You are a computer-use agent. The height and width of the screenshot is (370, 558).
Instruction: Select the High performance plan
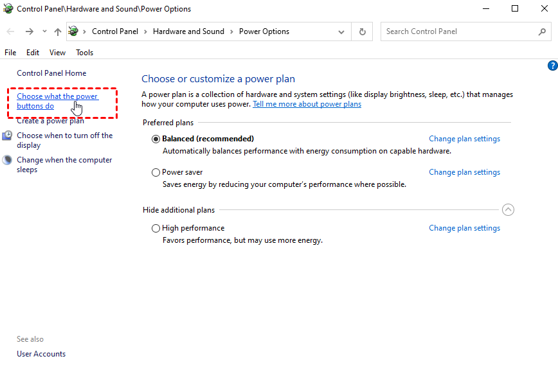pos(156,228)
